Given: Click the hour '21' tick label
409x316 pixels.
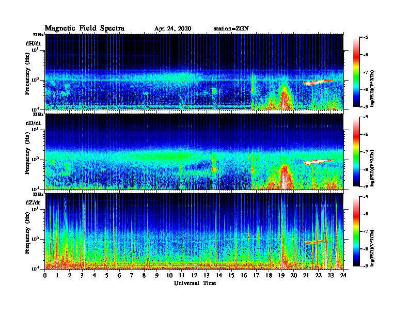Looking at the screenshot, I should 306,275.
